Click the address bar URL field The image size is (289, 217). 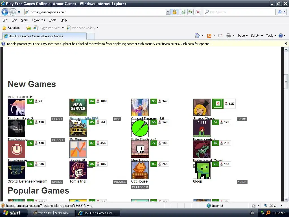tap(95, 12)
